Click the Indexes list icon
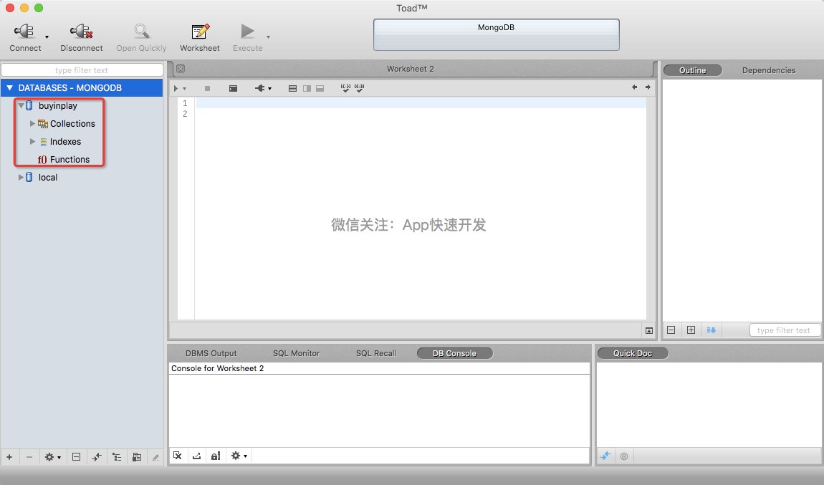The image size is (824, 485). (x=44, y=142)
